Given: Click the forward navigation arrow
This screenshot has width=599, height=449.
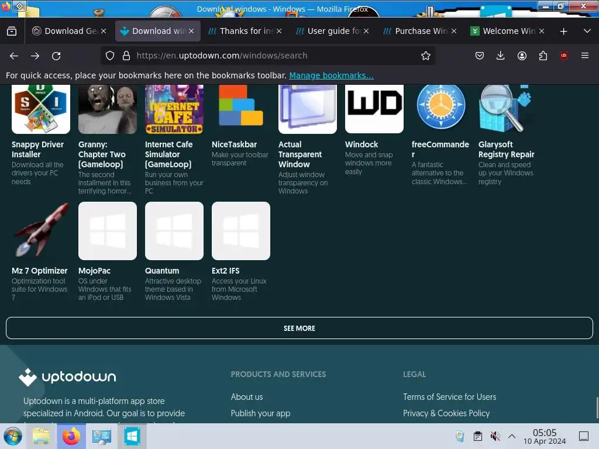Looking at the screenshot, I should [35, 56].
